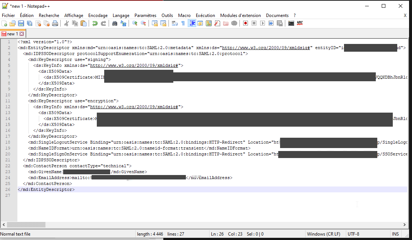Save the document with the floppy icon

21,23
